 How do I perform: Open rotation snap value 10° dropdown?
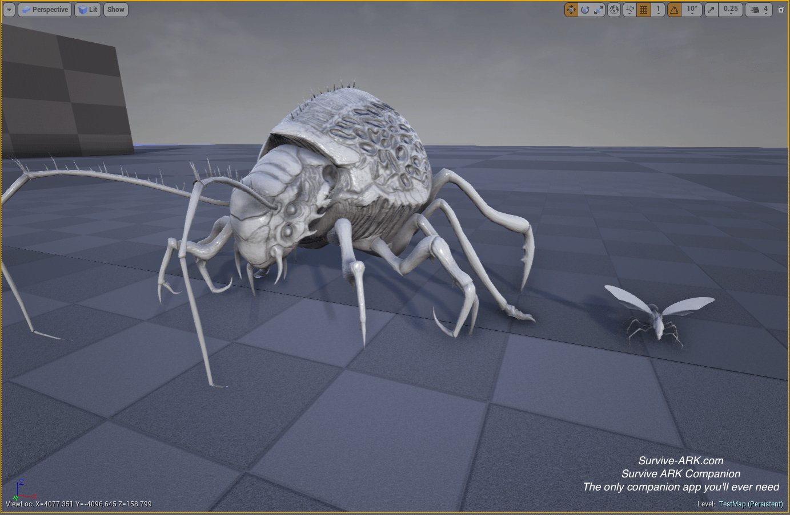pos(692,10)
